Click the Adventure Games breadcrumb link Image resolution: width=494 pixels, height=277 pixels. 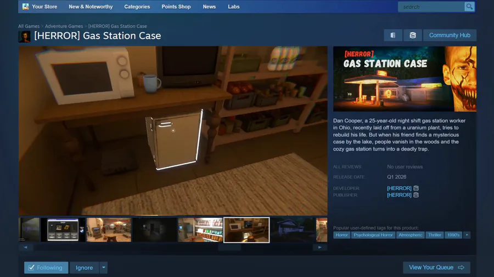tap(64, 26)
